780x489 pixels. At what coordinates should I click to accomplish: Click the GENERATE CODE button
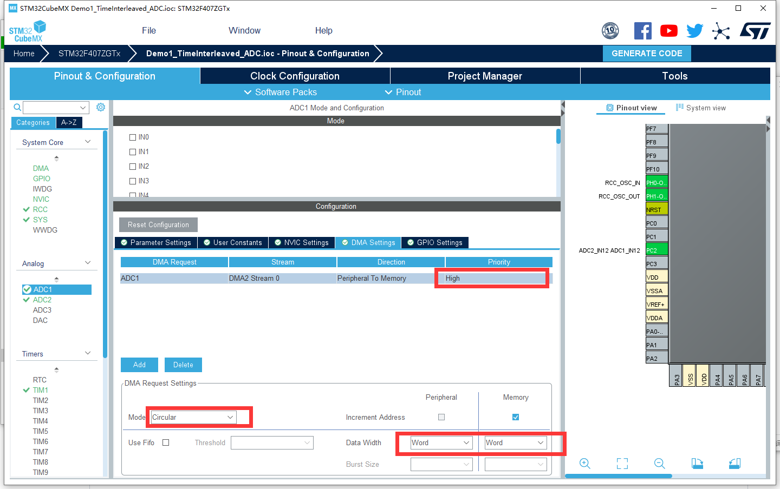click(647, 53)
